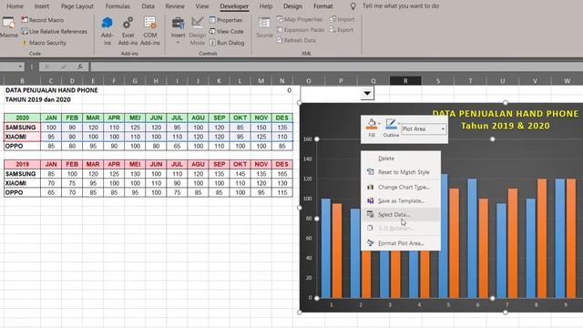583x328 pixels.
Task: Choose Format Plot Area
Action: [401, 243]
